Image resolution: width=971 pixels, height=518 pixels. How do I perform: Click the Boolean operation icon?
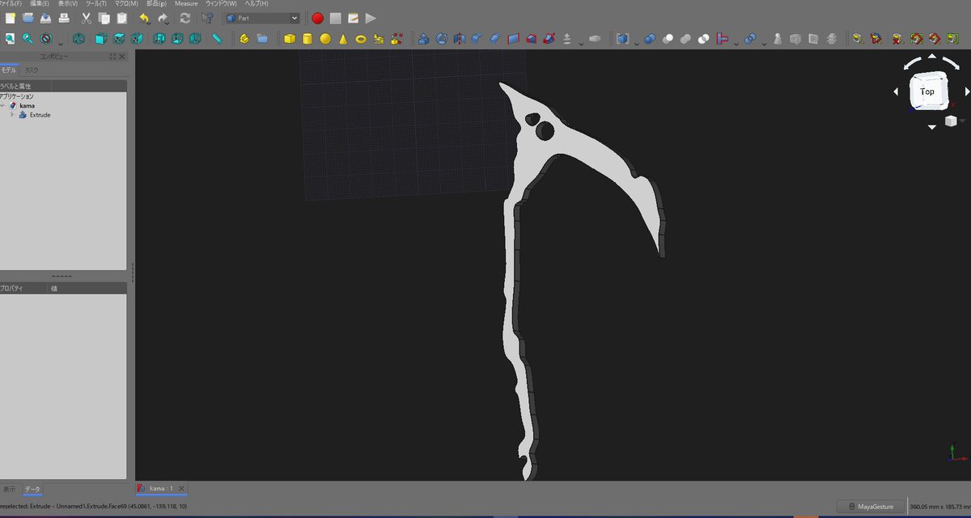pyautogui.click(x=650, y=38)
